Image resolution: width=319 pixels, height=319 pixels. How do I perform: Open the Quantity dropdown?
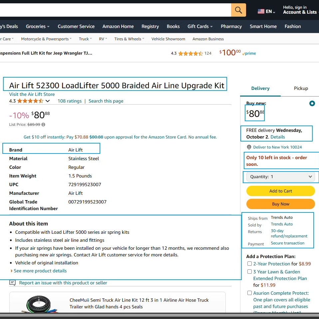[281, 177]
